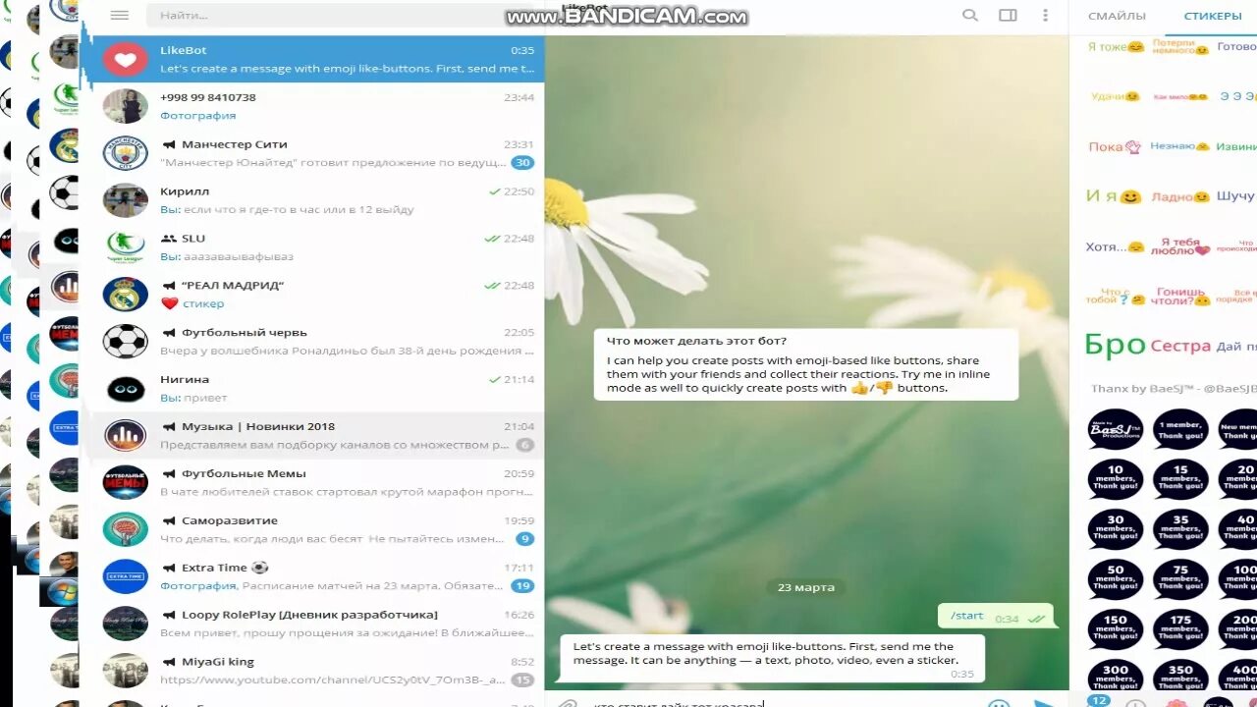The width and height of the screenshot is (1257, 707).
Task: Select the '50 members, Thank you!' sticker
Action: [1116, 580]
